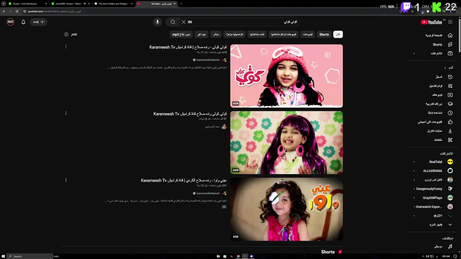Image resolution: width=461 pixels, height=259 pixels.
Task: Click the Create button
Action: click(39, 22)
